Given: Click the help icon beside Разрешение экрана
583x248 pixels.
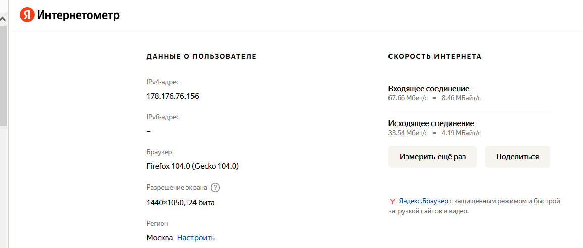Looking at the screenshot, I should click(215, 188).
